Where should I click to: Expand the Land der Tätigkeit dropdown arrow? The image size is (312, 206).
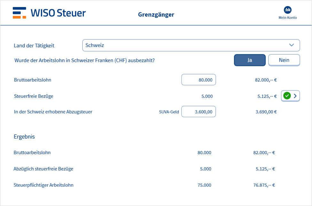tap(291, 45)
